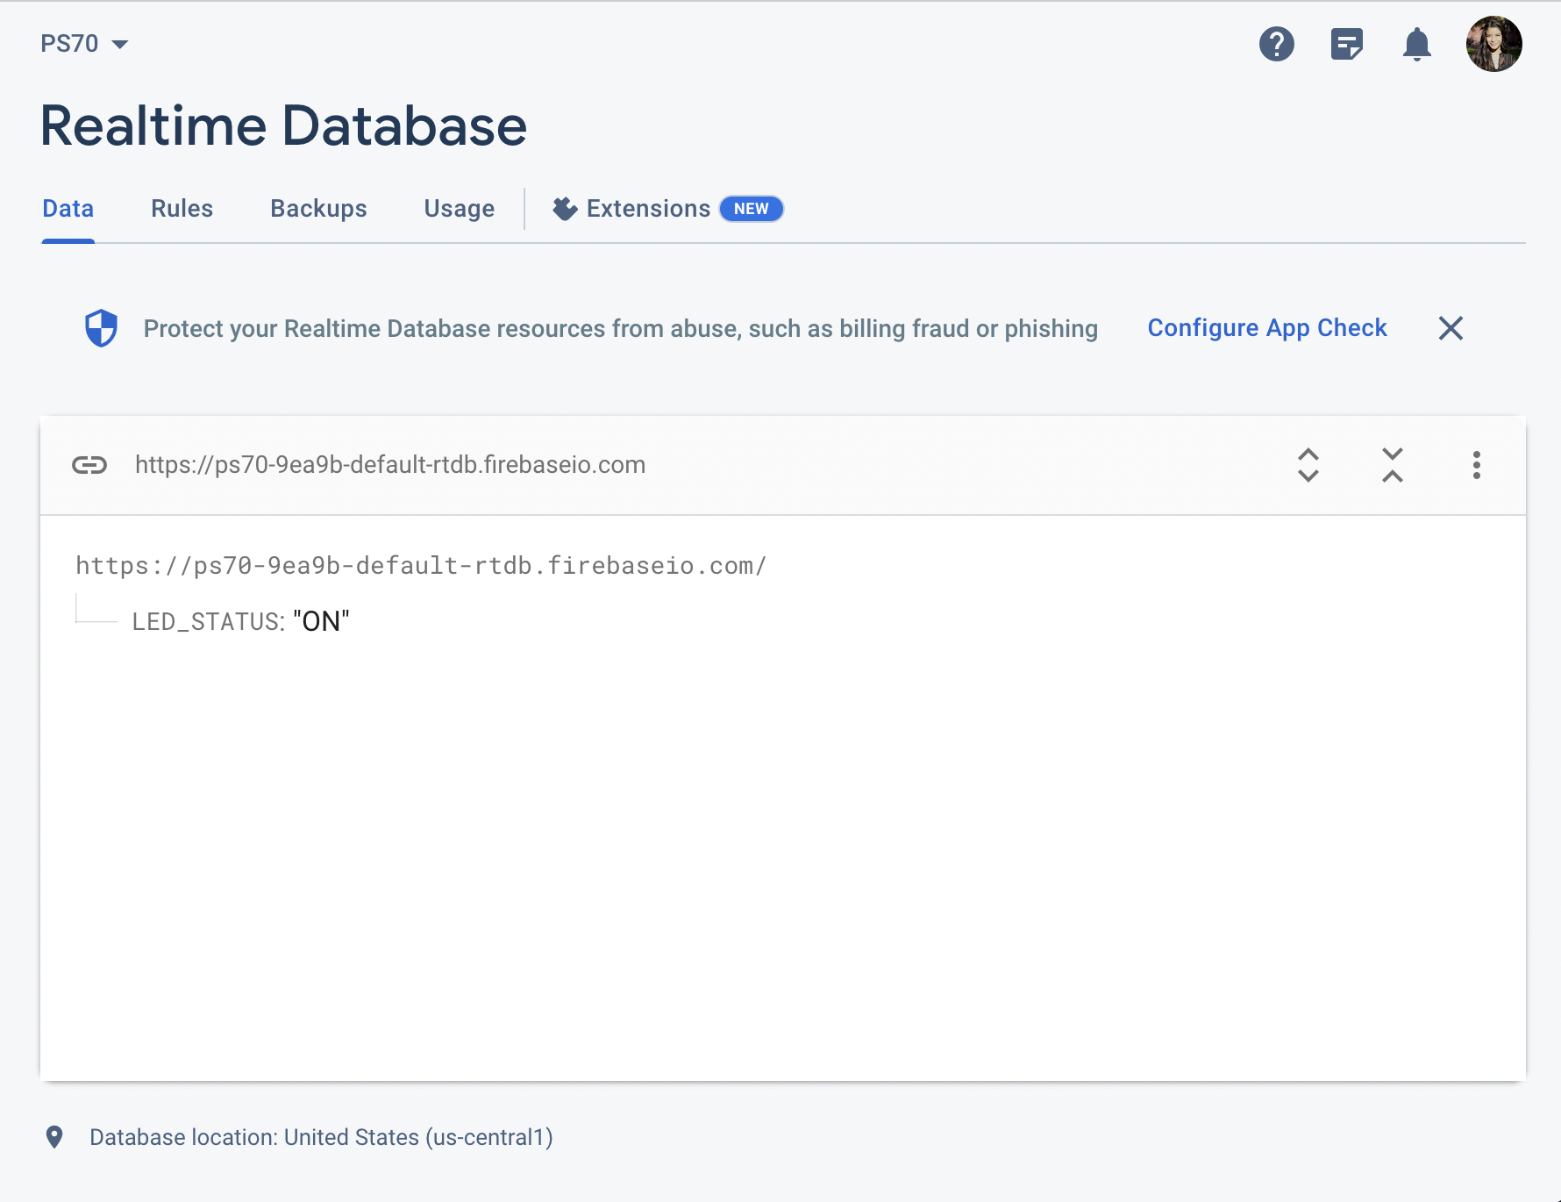The image size is (1561, 1202).
Task: Click the database URL in header
Action: (390, 465)
